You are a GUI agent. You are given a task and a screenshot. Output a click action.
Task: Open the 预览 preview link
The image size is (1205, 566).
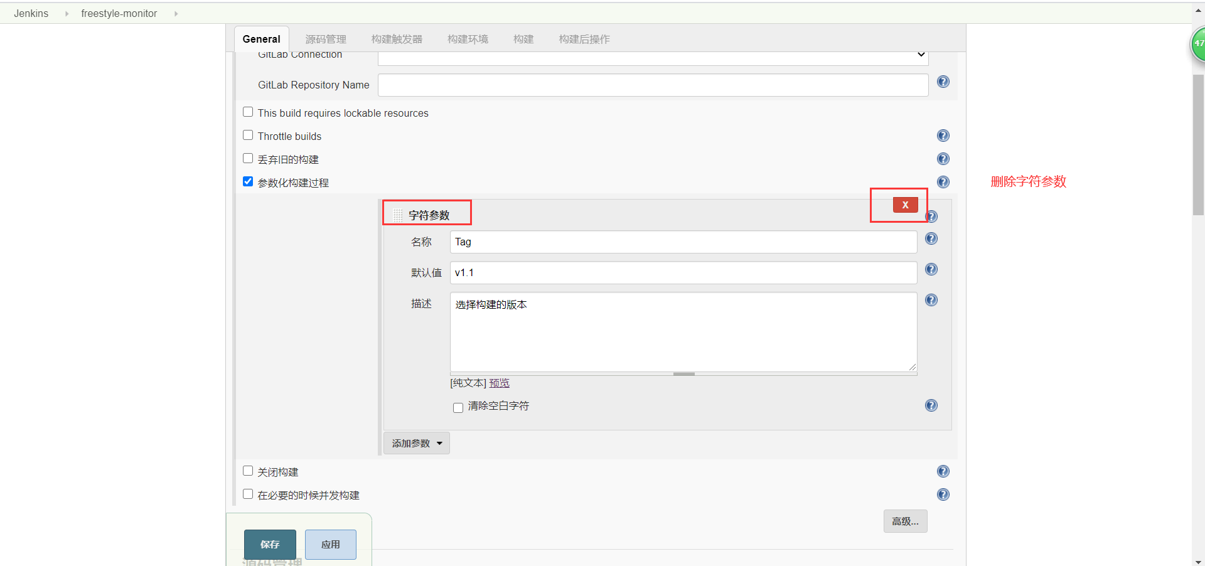pyautogui.click(x=500, y=383)
